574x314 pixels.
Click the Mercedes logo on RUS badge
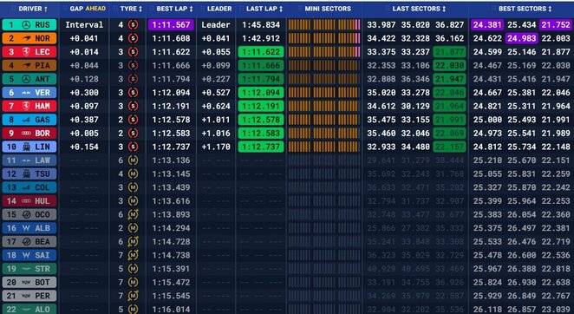(x=26, y=25)
